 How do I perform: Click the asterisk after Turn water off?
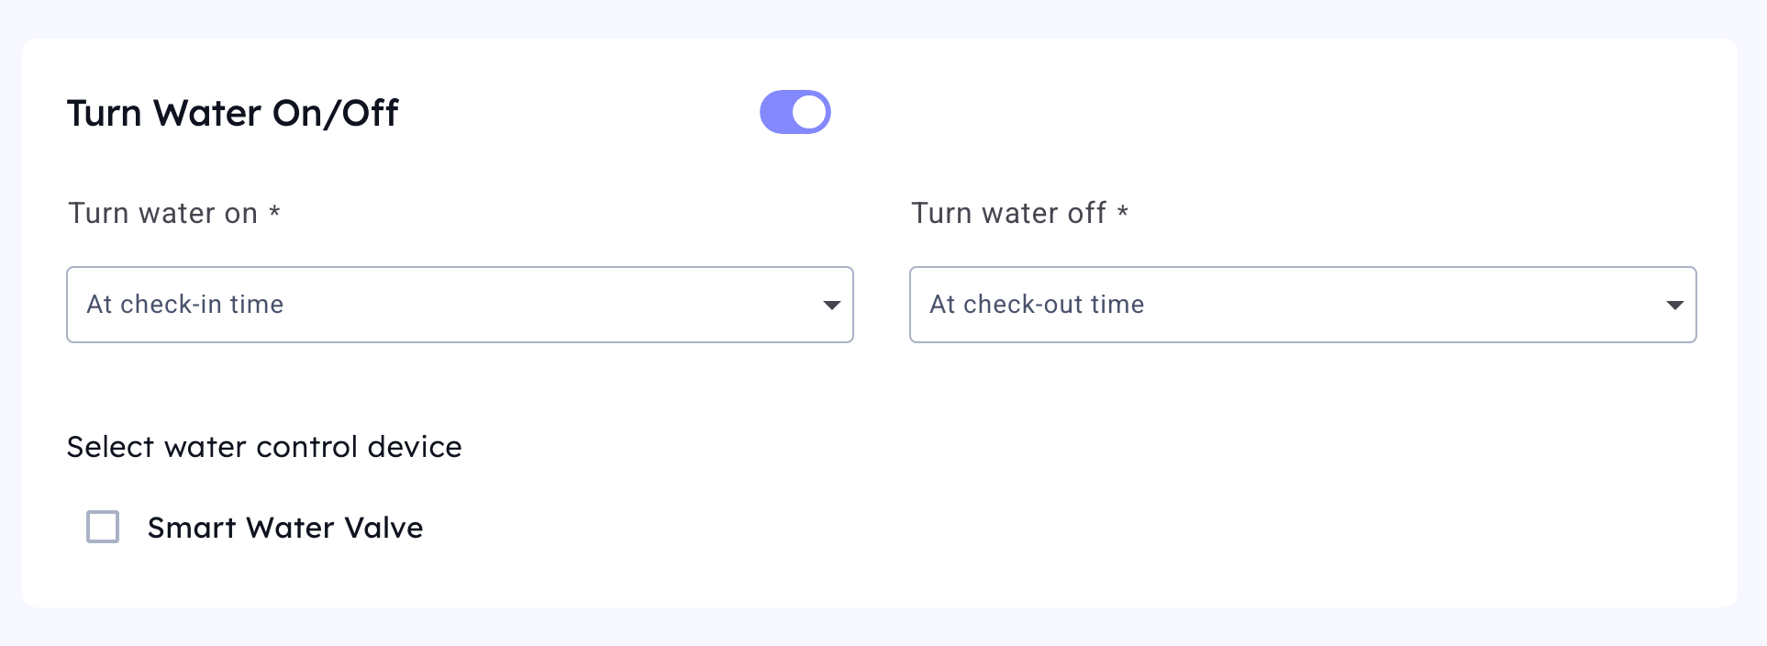tap(1122, 212)
